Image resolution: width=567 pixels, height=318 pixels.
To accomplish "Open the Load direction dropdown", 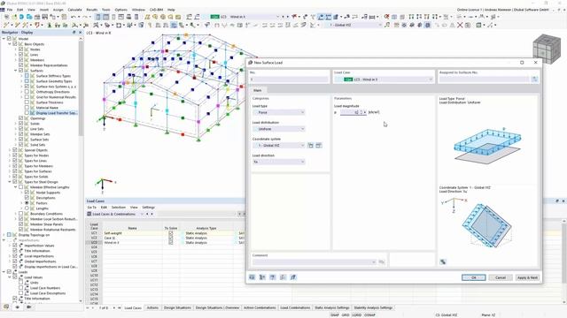I will click(x=279, y=162).
